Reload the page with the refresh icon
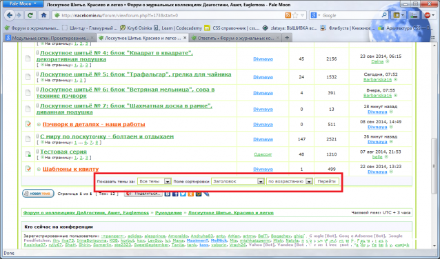This screenshot has width=440, height=259. (30, 15)
